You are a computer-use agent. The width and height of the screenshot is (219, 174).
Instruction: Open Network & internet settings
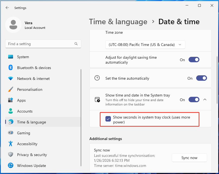pos(33,79)
